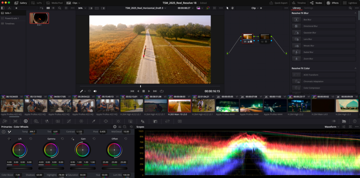
Task: Click Quick Export
Action: [x=278, y=3]
